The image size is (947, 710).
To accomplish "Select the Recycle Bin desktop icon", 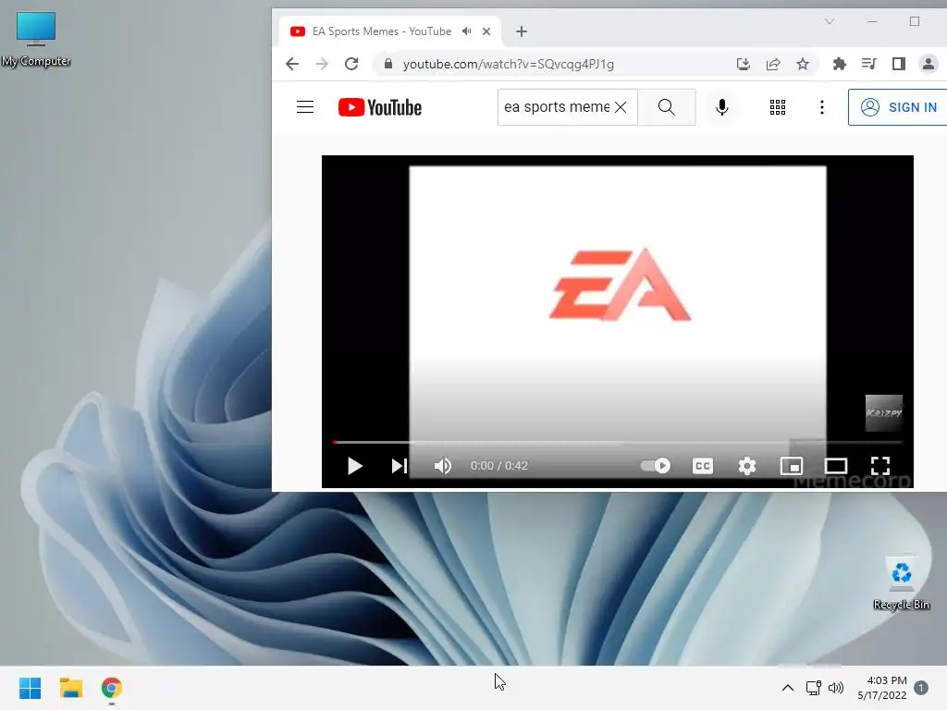I will tap(901, 582).
